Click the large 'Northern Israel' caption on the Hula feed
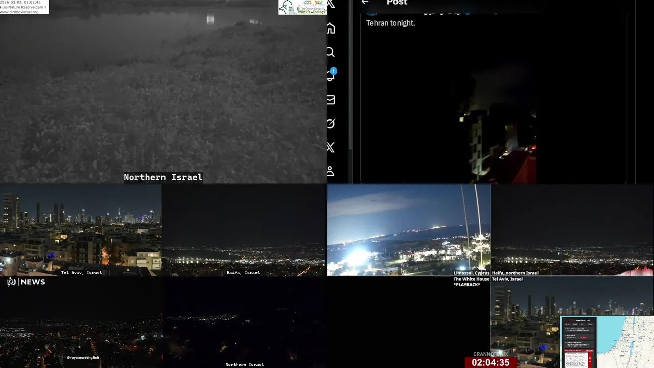Viewport: 654px width, 368px height. (163, 177)
